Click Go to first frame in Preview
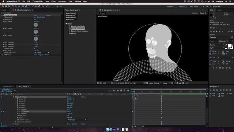The image size is (234, 132). click(211, 31)
